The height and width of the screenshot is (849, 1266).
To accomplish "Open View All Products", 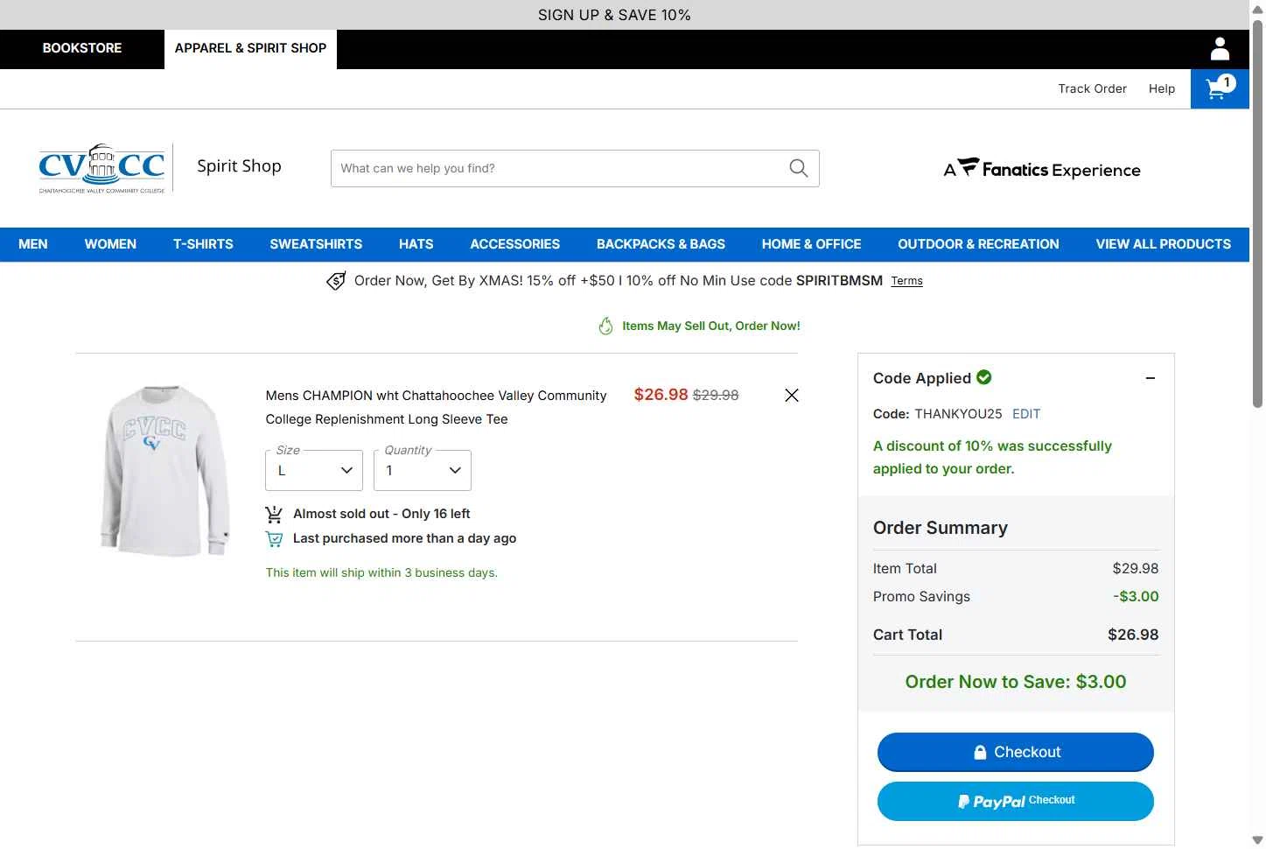I will (1163, 244).
